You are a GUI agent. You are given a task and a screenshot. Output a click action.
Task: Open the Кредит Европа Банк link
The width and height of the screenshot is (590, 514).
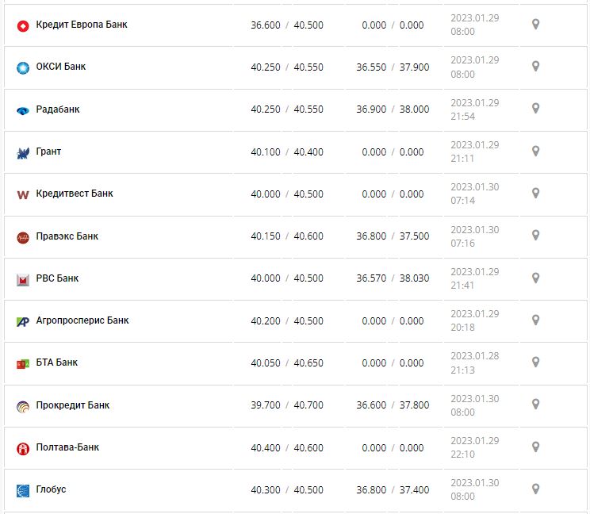[81, 25]
